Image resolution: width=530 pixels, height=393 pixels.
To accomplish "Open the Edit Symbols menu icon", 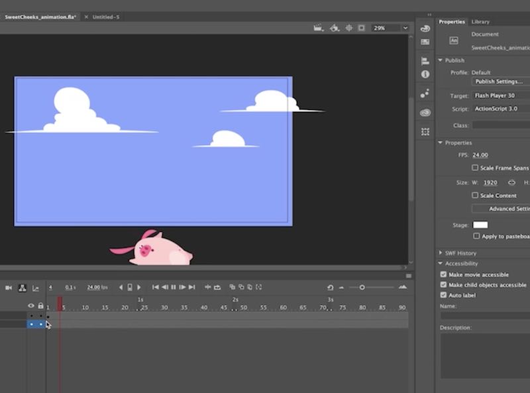I will (x=335, y=28).
